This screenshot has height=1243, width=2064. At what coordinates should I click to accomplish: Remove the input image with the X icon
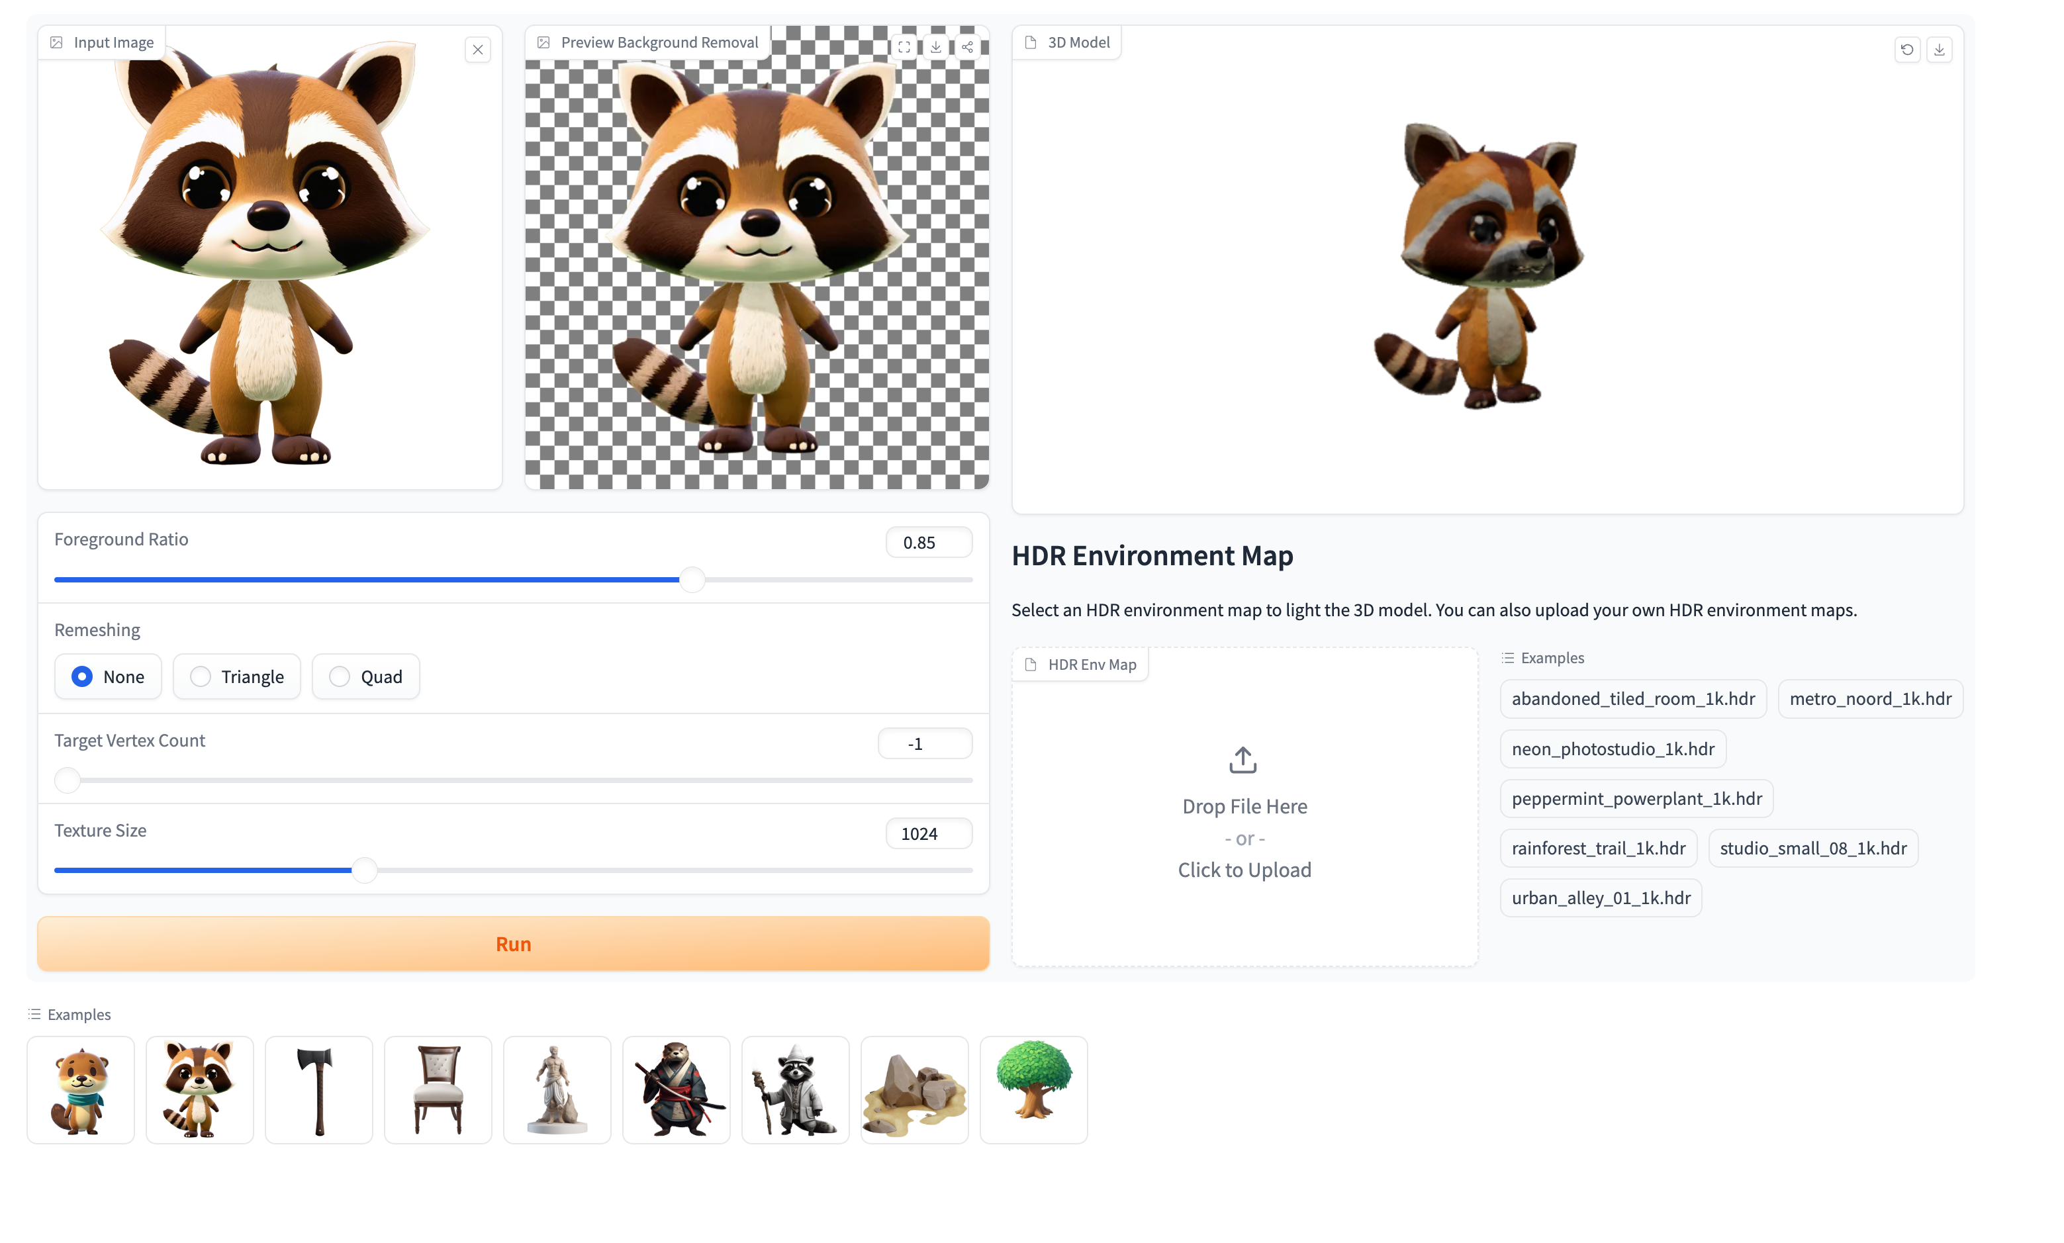point(477,50)
